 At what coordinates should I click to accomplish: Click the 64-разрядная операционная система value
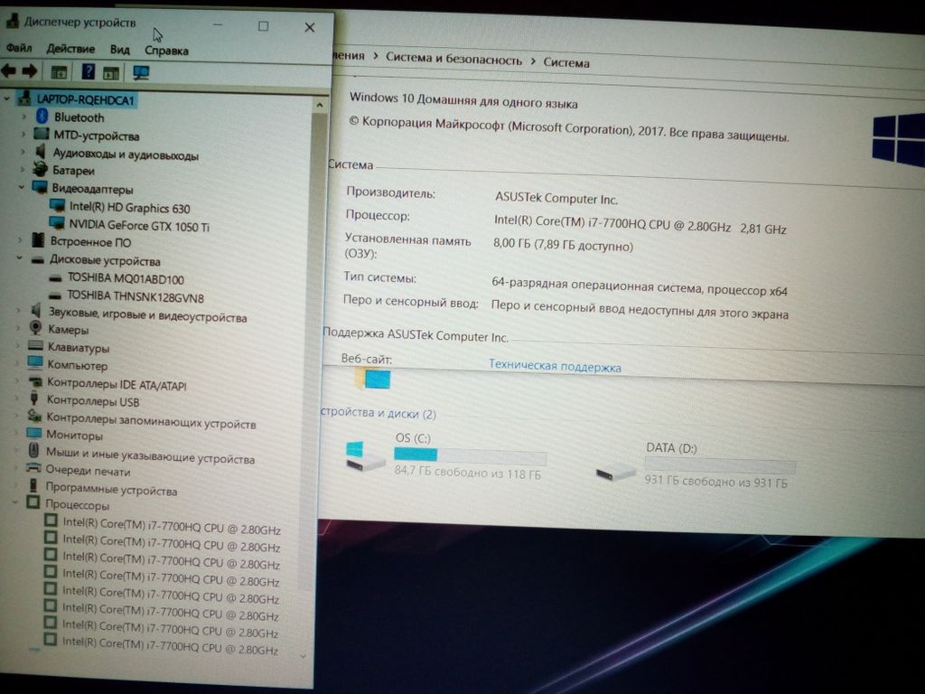[640, 286]
